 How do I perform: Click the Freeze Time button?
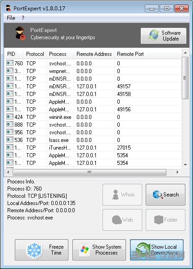41,250
